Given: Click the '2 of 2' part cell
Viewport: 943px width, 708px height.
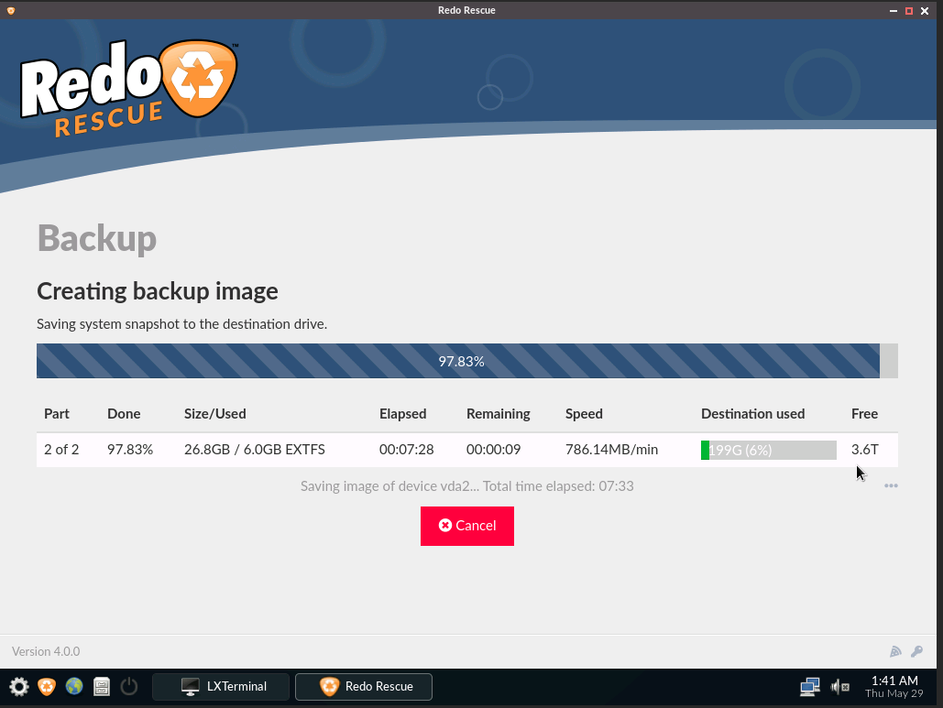Looking at the screenshot, I should 61,450.
